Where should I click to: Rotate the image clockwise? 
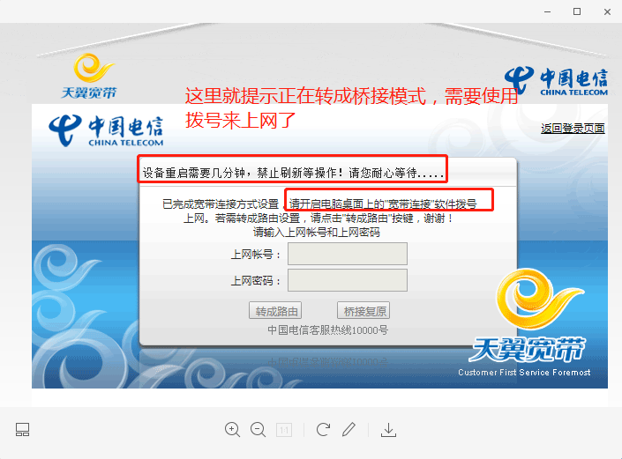pos(323,429)
